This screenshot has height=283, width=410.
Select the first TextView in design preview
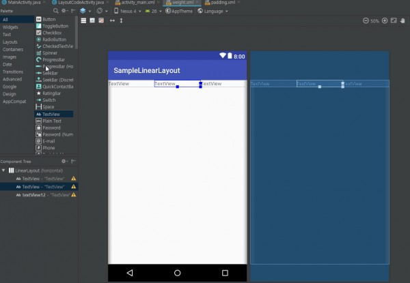[131, 84]
